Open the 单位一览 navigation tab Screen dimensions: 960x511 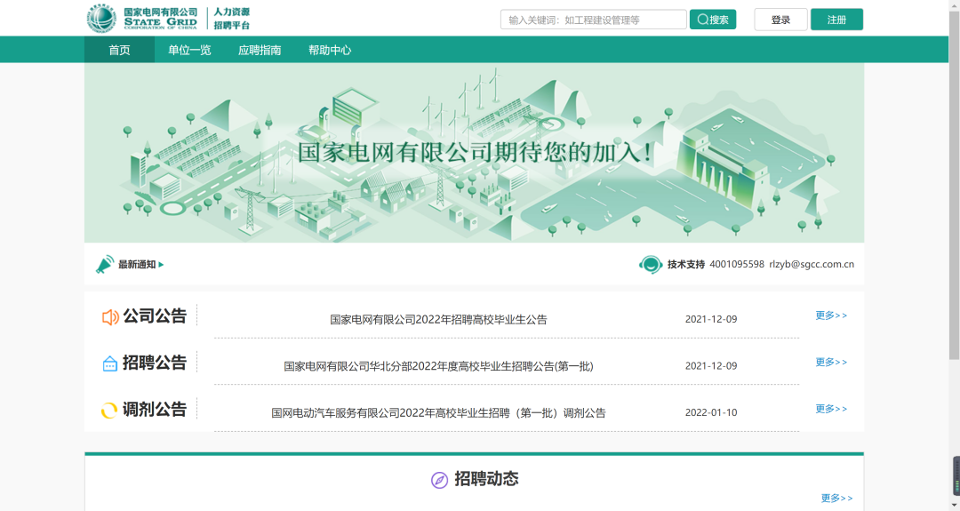pyautogui.click(x=190, y=50)
